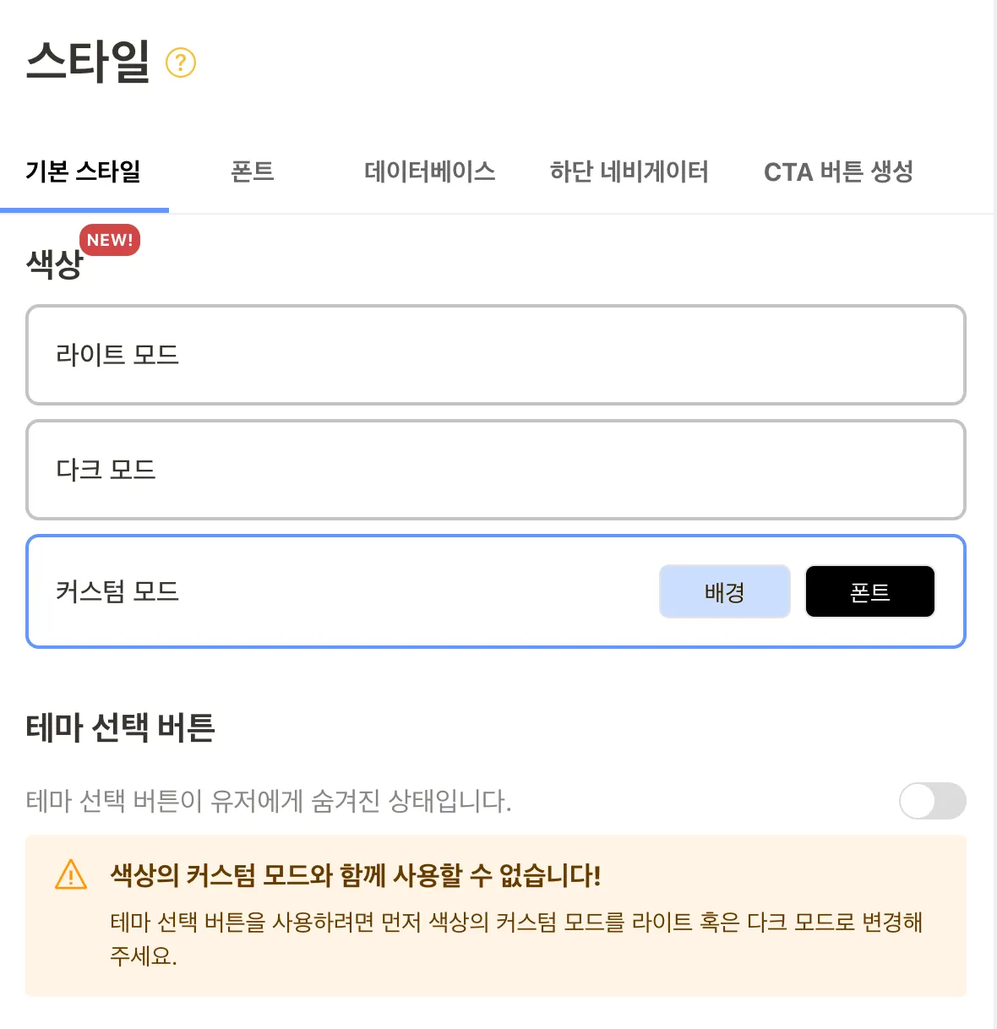Select the 커스텀 모드 option
Image resolution: width=997 pixels, height=1029 pixels.
(x=338, y=591)
